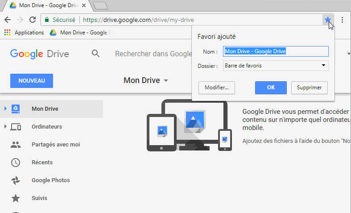Select Mon Drive in sidebar
The image size is (351, 213).
[x=51, y=109]
